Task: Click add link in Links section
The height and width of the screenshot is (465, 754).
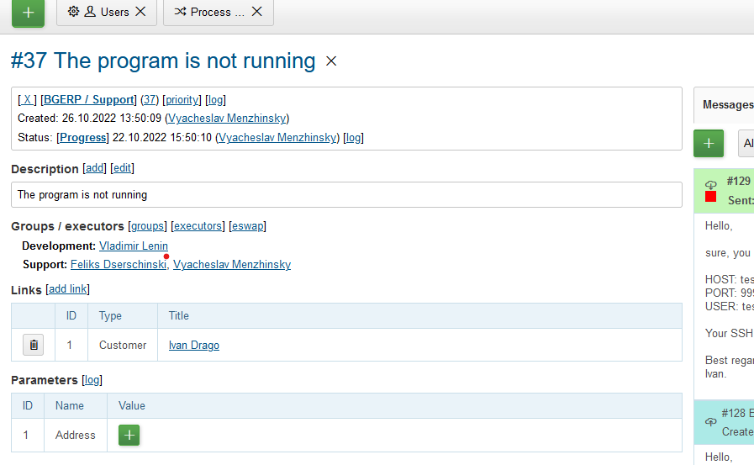Action: [x=67, y=289]
